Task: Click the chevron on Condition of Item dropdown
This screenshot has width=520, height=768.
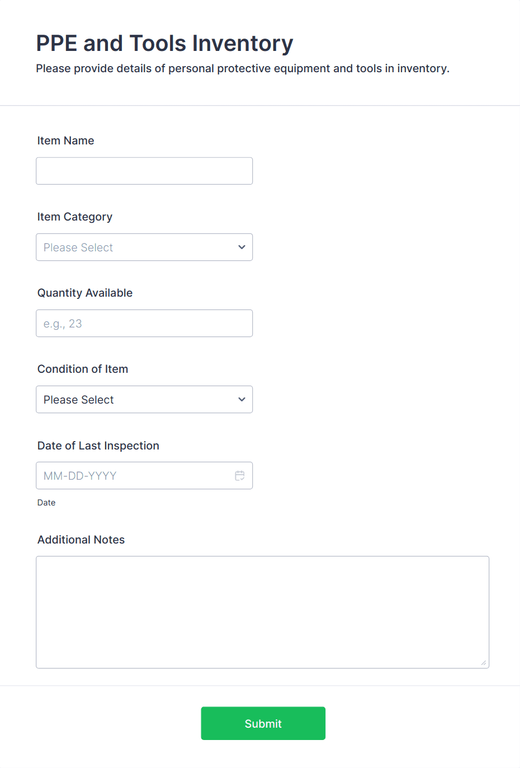Action: coord(242,399)
